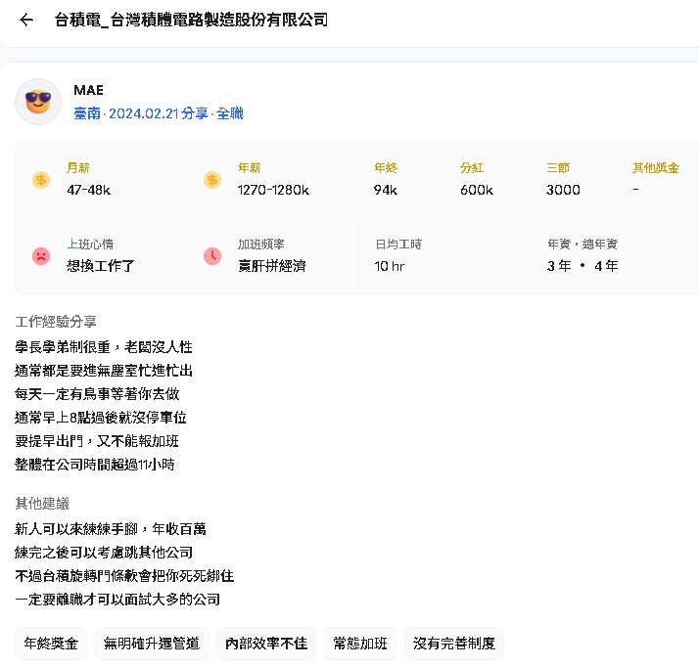Click the 工作經驗分享 heading
Screen dimensions: 699x668
point(56,322)
